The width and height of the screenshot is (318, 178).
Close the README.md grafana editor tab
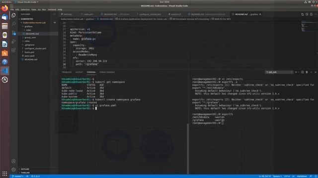[x=260, y=14]
